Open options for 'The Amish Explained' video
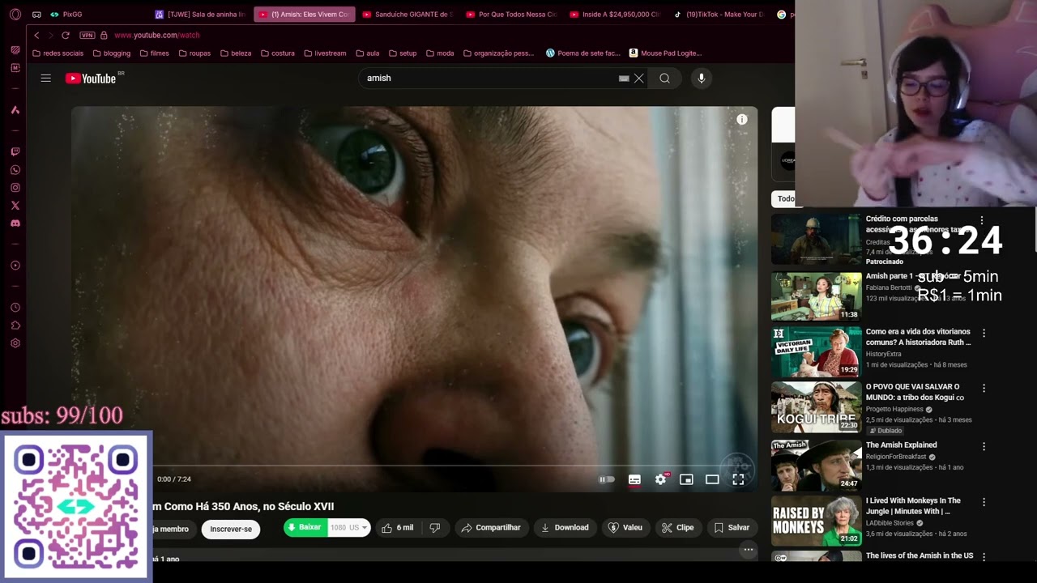Image resolution: width=1037 pixels, height=583 pixels. [x=984, y=447]
